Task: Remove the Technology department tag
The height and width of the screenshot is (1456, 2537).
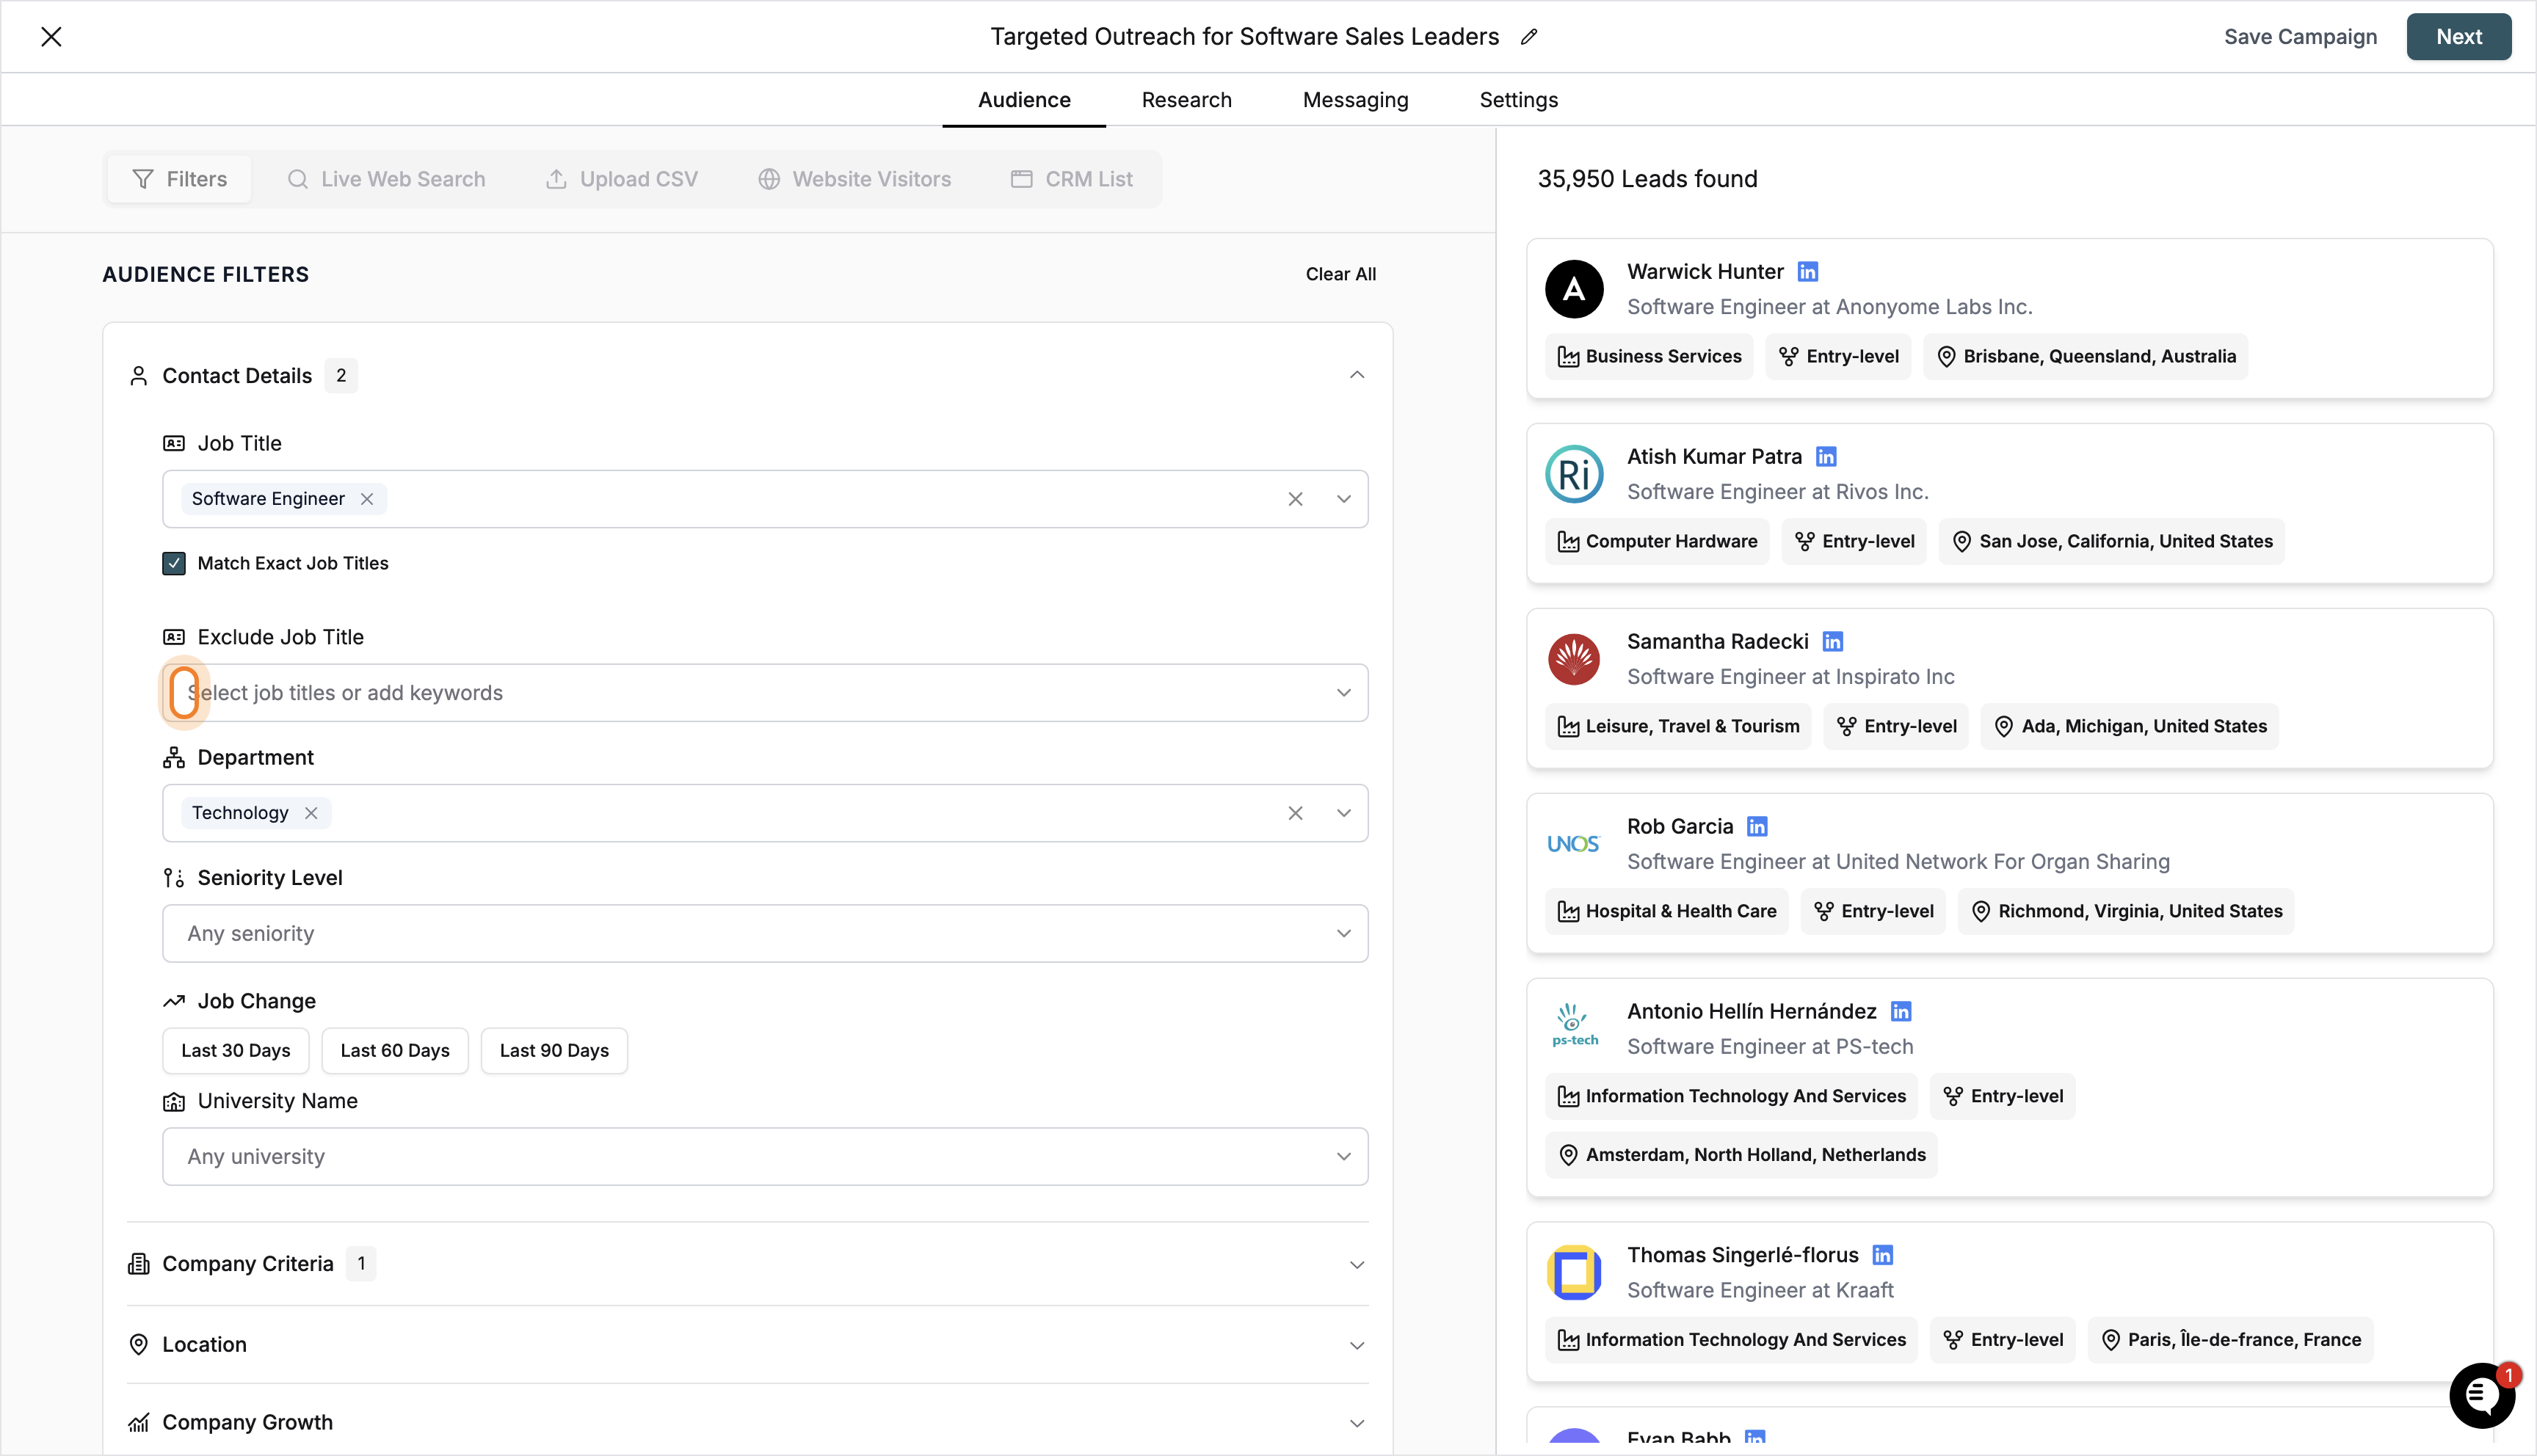Action: tap(311, 813)
